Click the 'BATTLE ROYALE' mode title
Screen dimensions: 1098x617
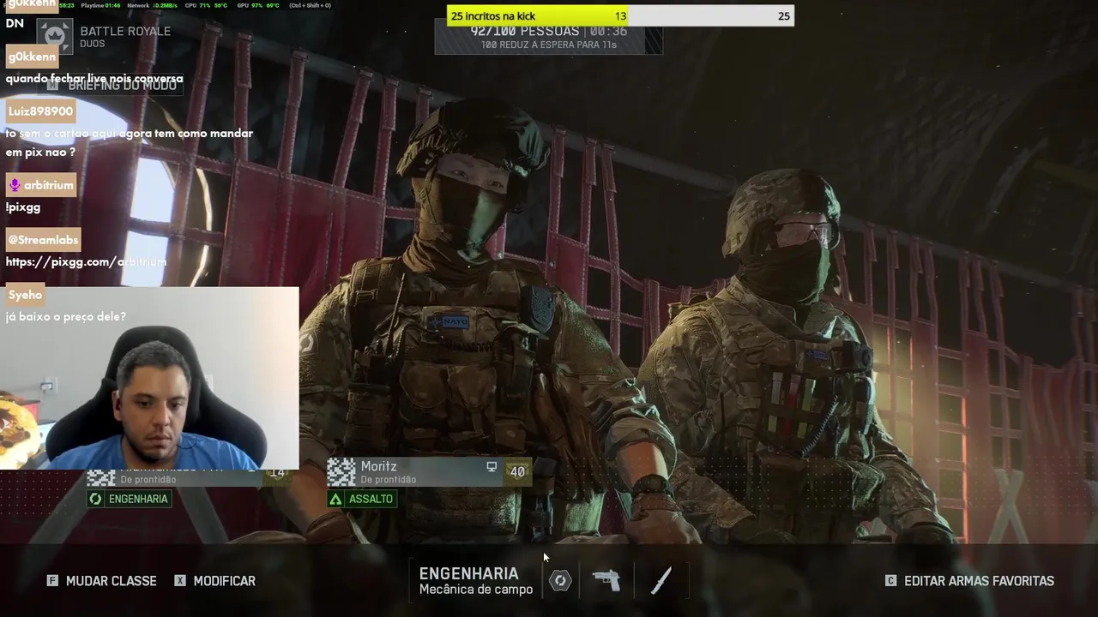coord(125,31)
